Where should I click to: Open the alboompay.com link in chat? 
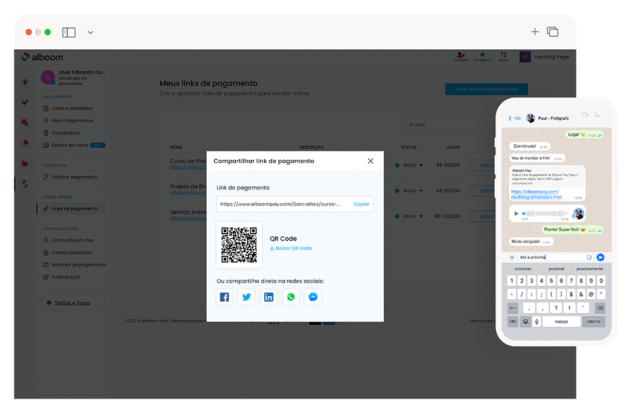[x=536, y=195]
